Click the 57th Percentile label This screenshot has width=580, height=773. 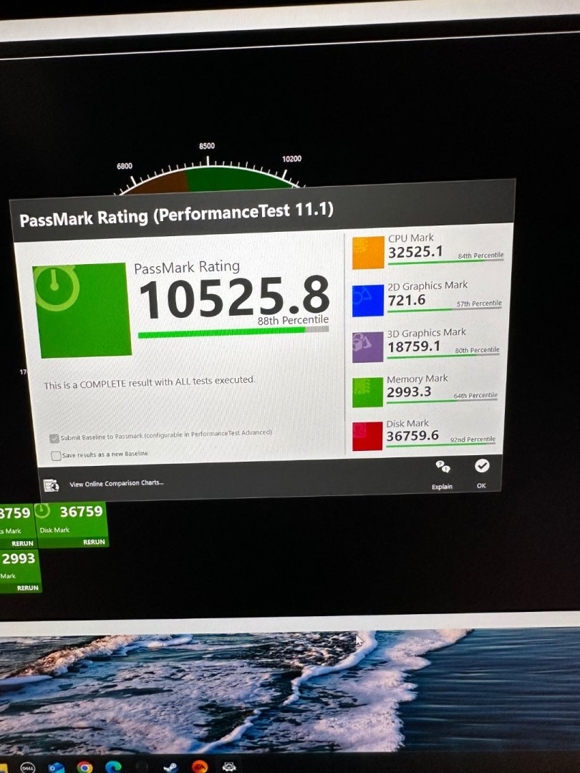479,303
